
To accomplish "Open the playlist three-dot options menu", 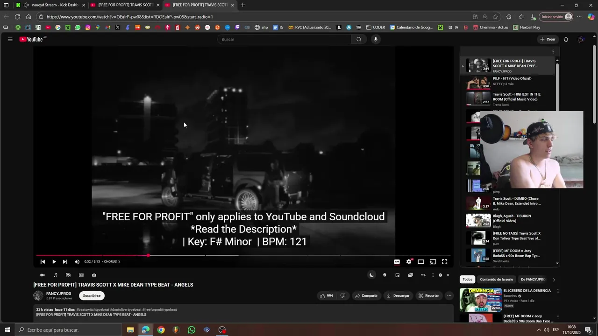I will point(553,52).
